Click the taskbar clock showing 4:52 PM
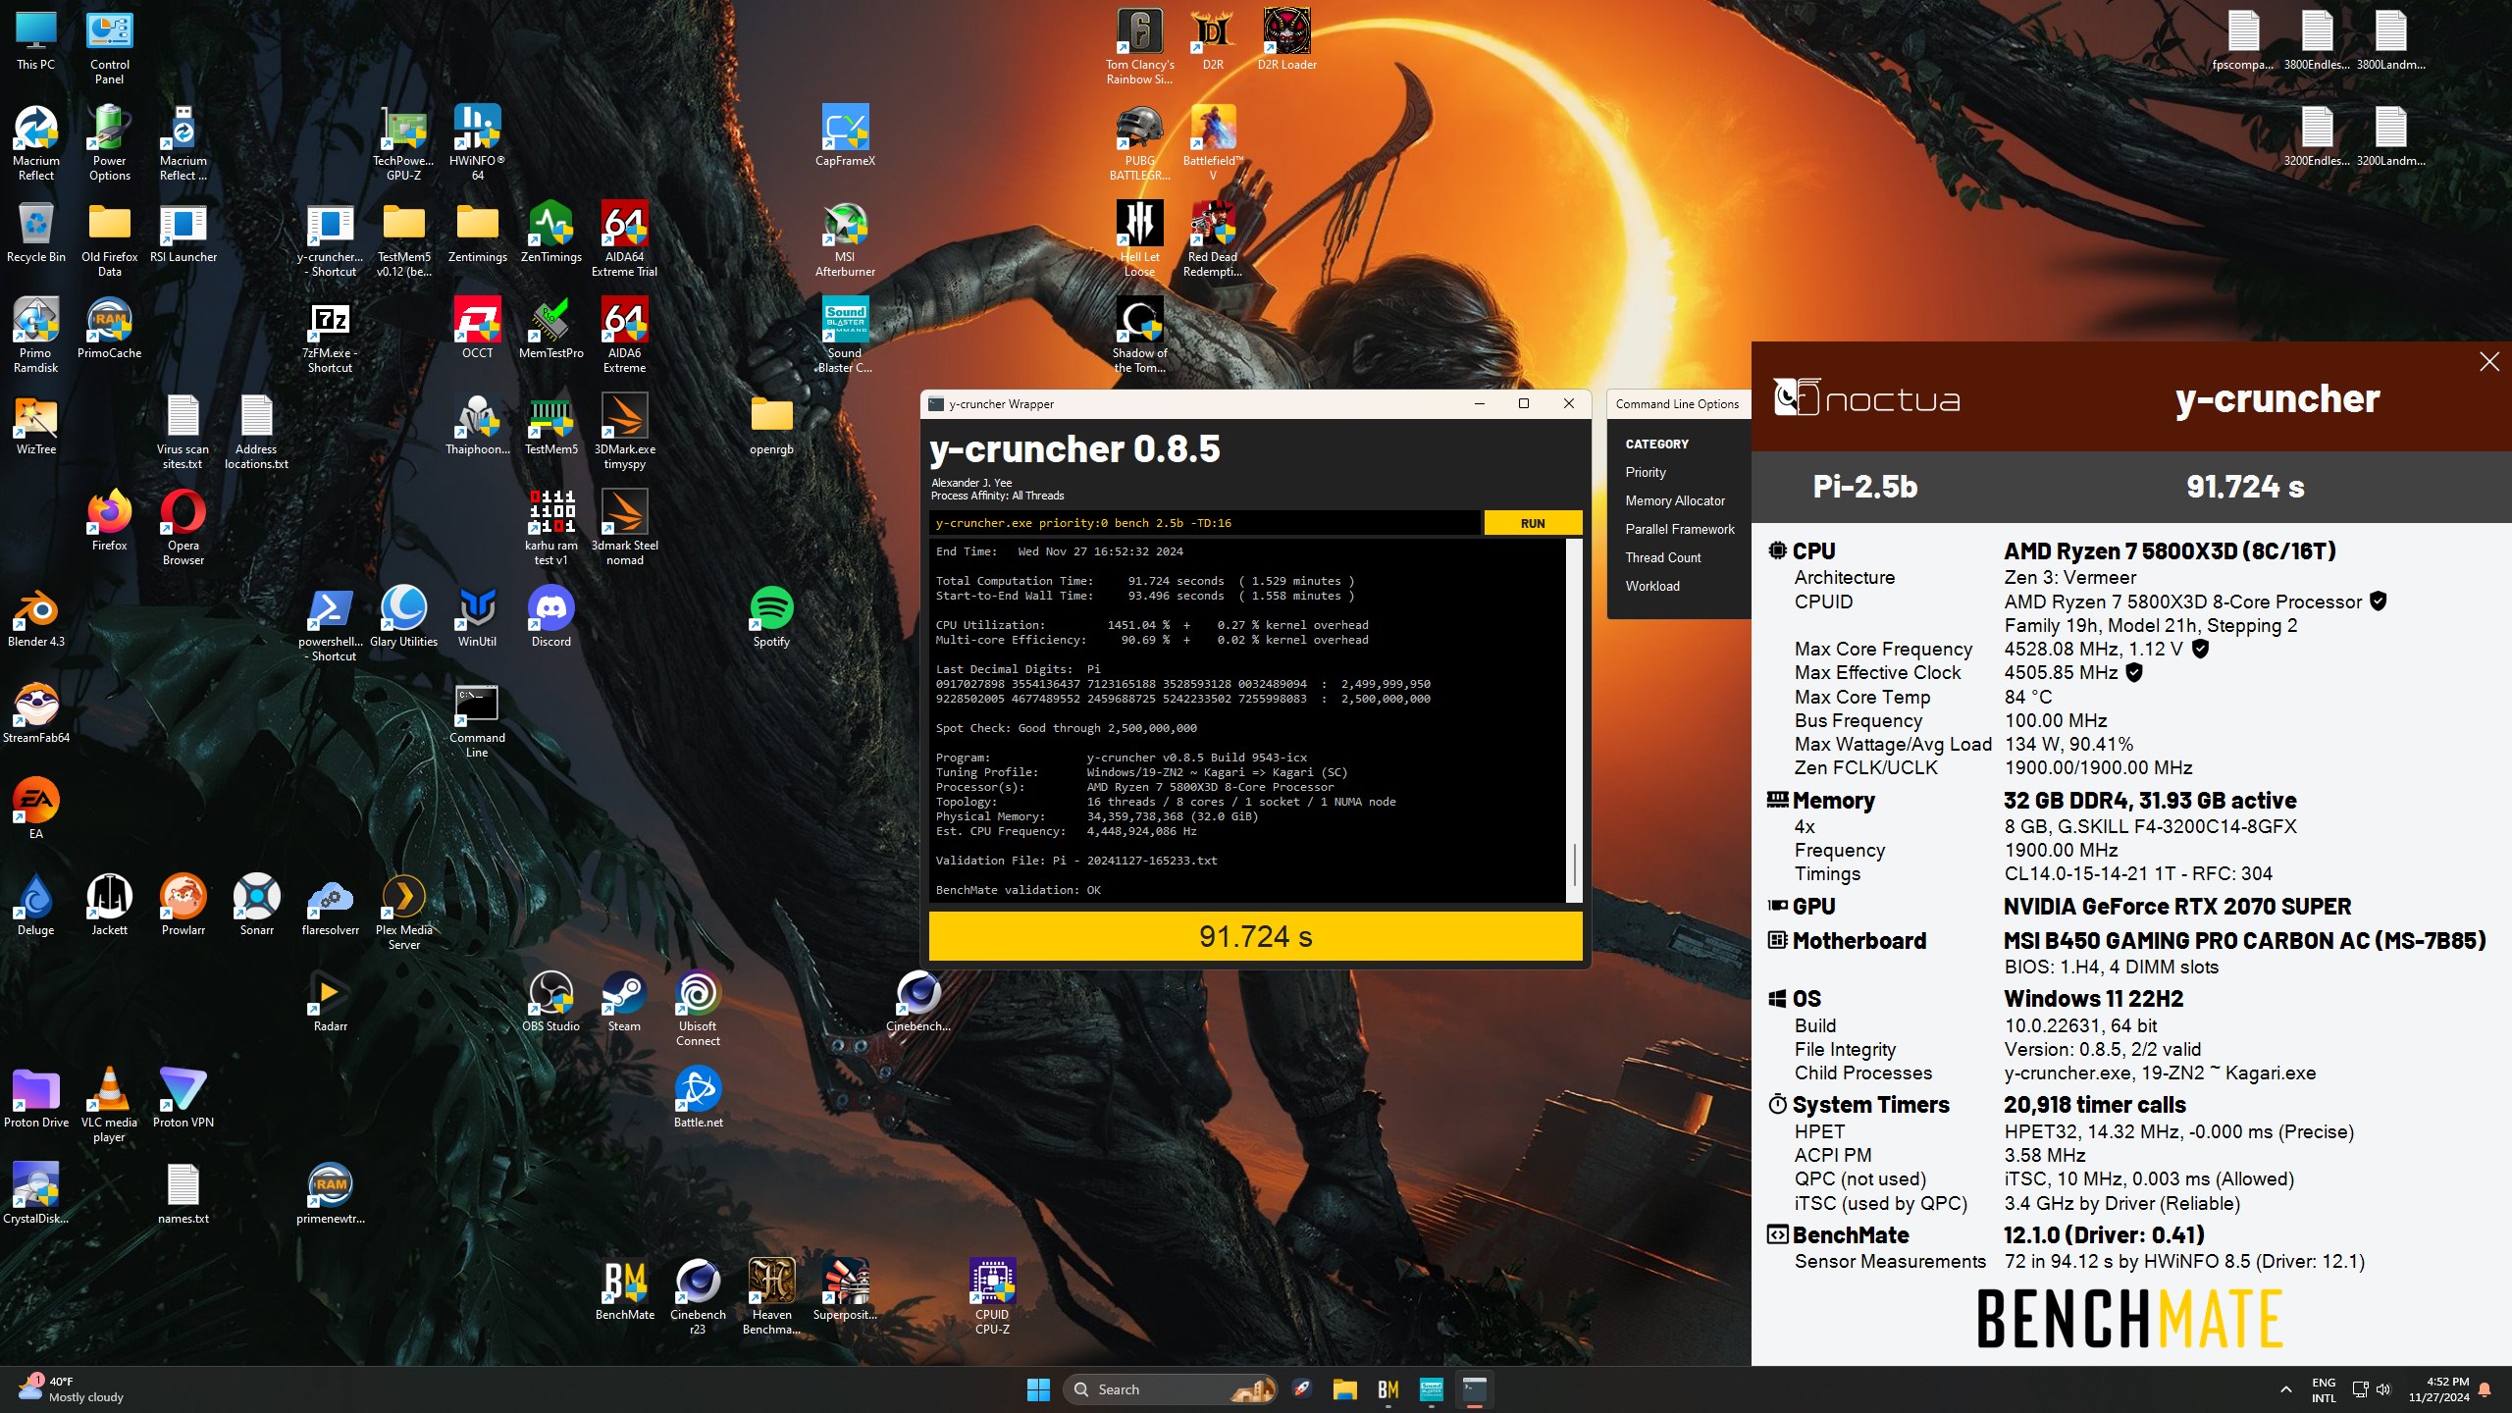This screenshot has height=1413, width=2512. click(2437, 1389)
